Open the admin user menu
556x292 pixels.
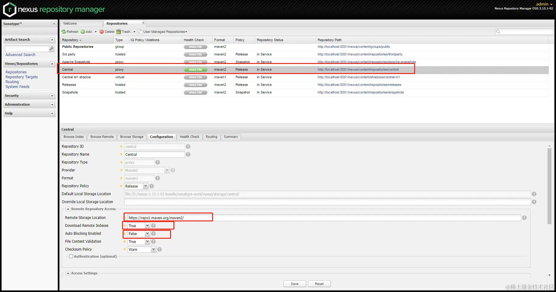(x=544, y=4)
